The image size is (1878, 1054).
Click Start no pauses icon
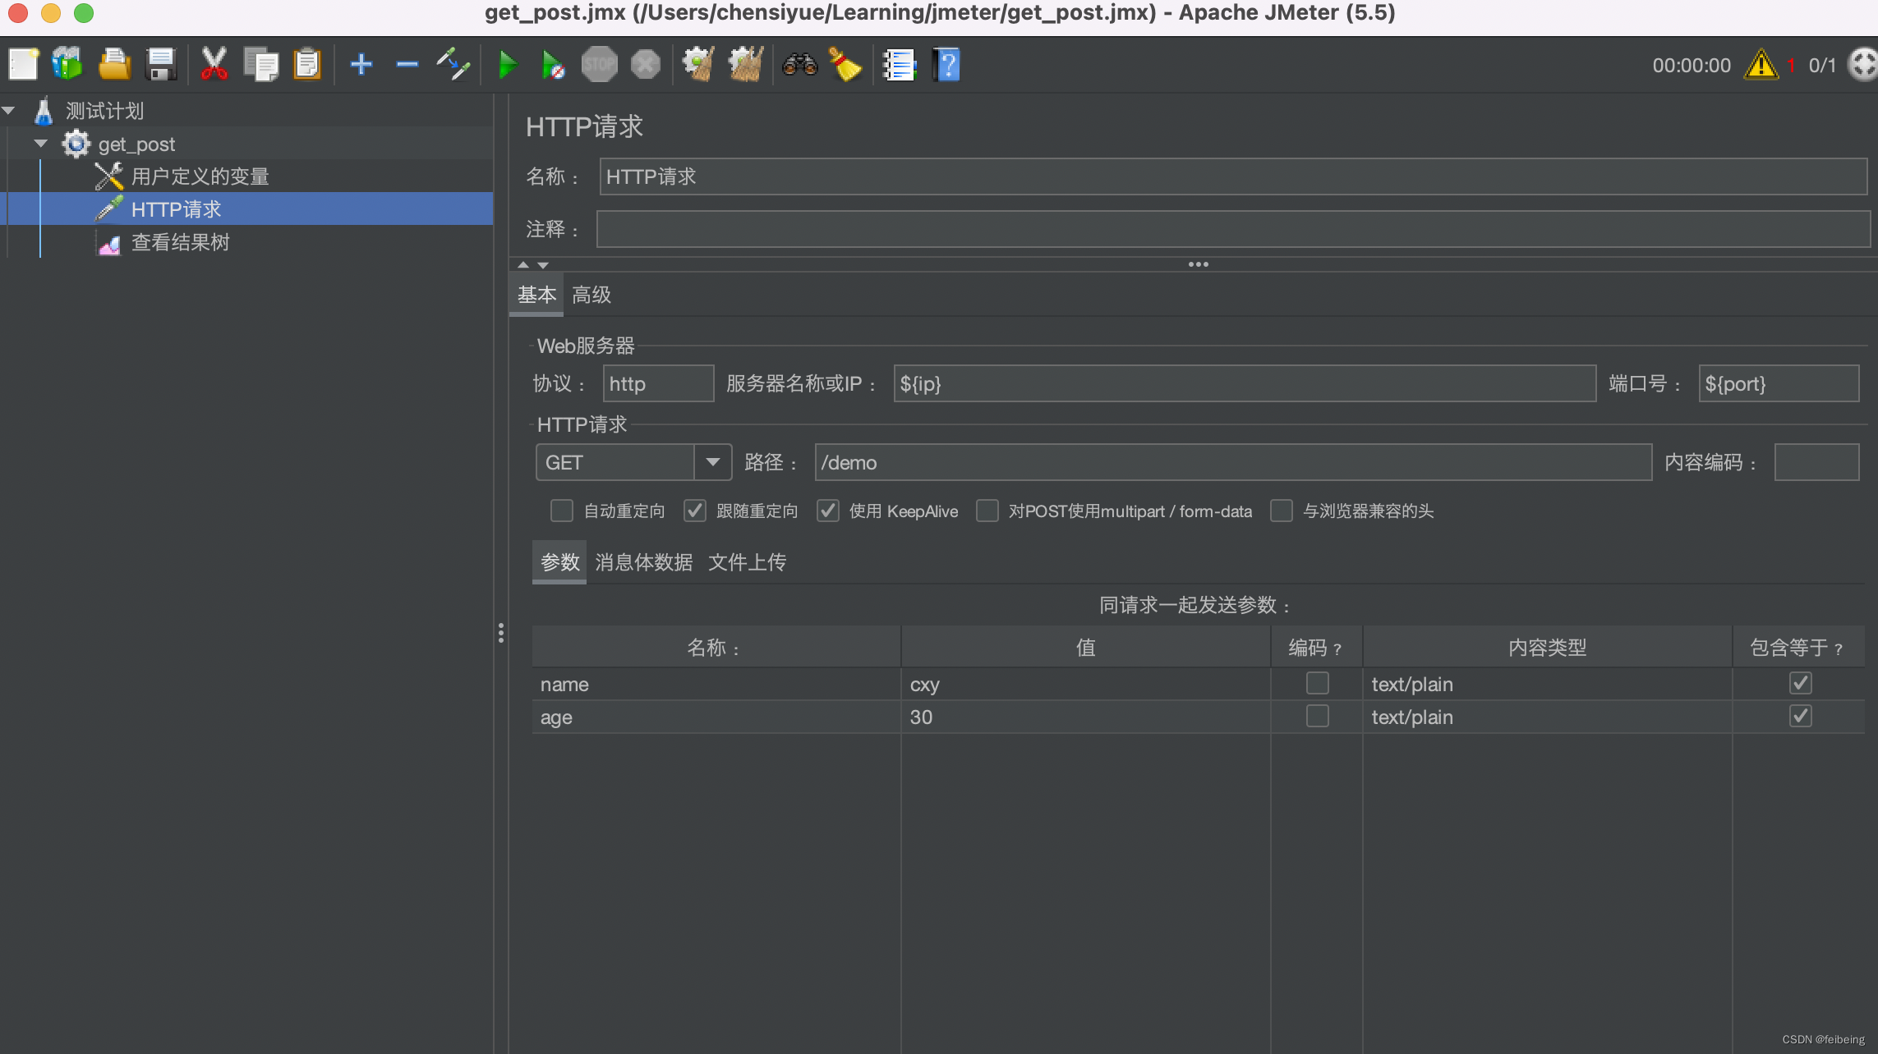tap(553, 64)
